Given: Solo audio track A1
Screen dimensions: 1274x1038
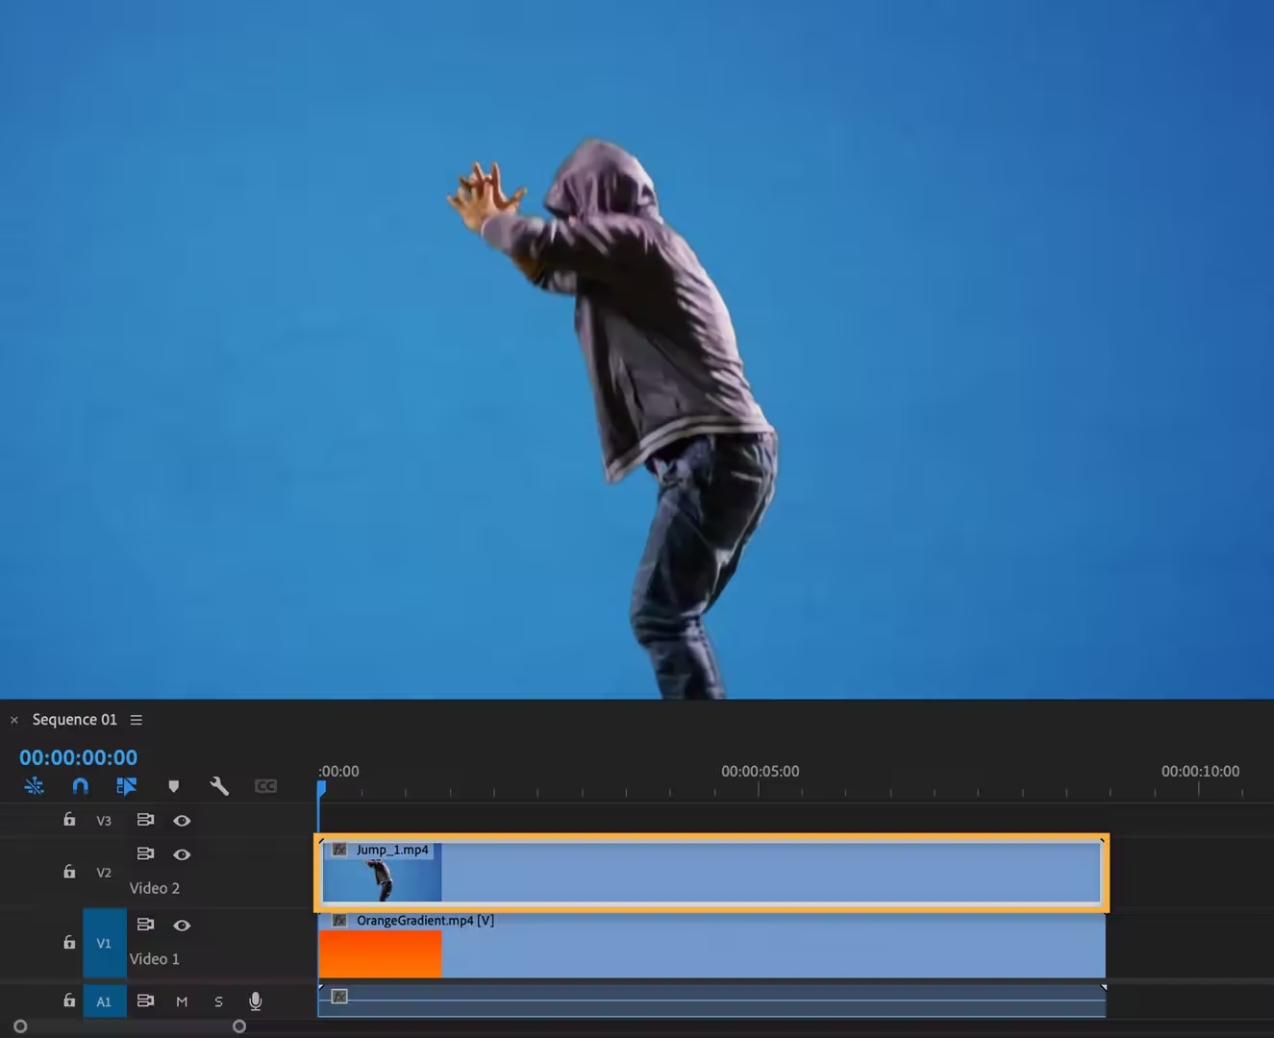Looking at the screenshot, I should point(218,1001).
